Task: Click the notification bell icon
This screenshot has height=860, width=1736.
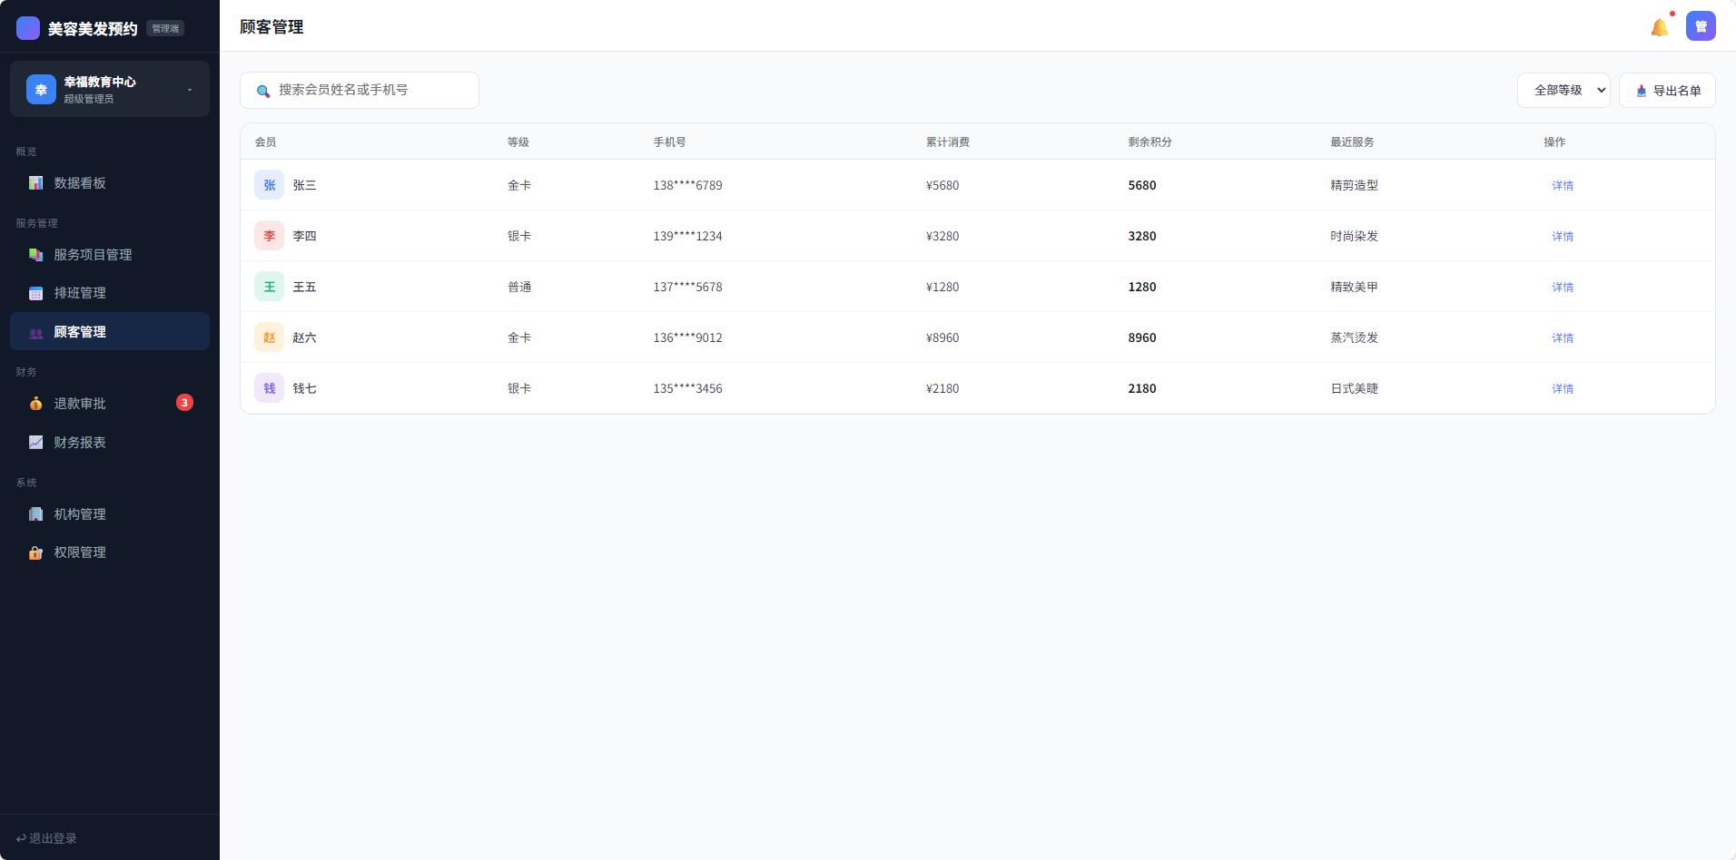Action: [x=1659, y=27]
